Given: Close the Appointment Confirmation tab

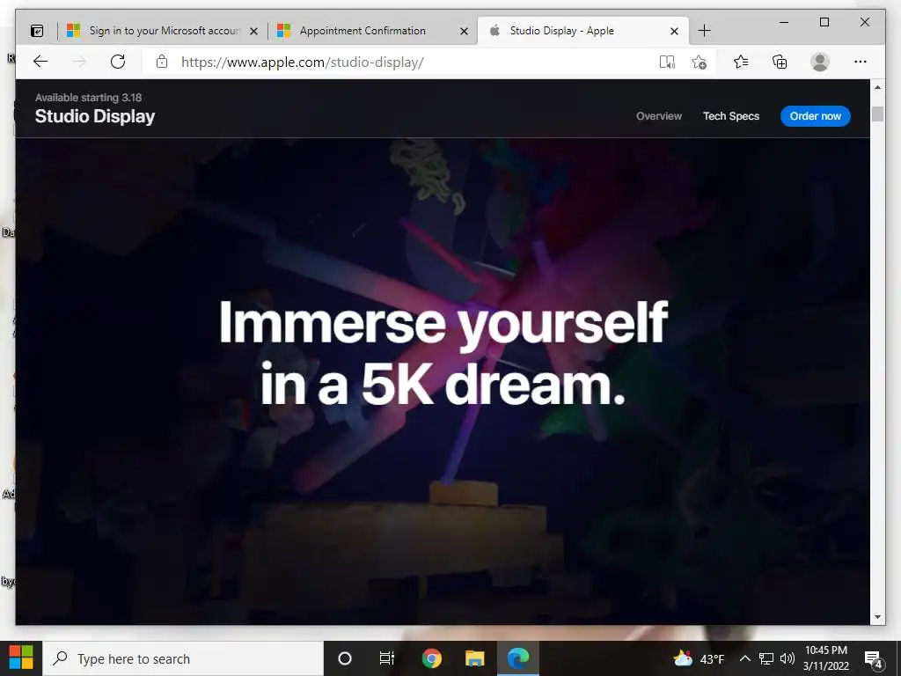Looking at the screenshot, I should click(x=464, y=32).
